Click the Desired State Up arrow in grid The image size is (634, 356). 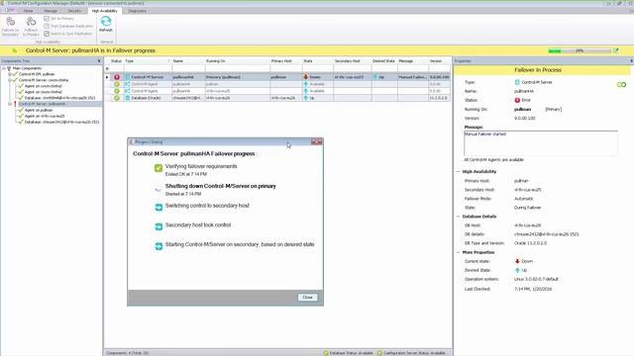coord(374,77)
